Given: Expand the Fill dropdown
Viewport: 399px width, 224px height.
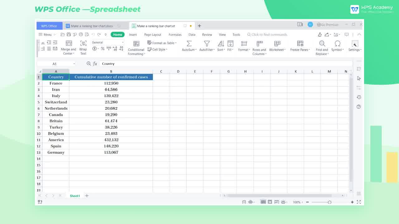Looking at the screenshot, I should point(233,50).
